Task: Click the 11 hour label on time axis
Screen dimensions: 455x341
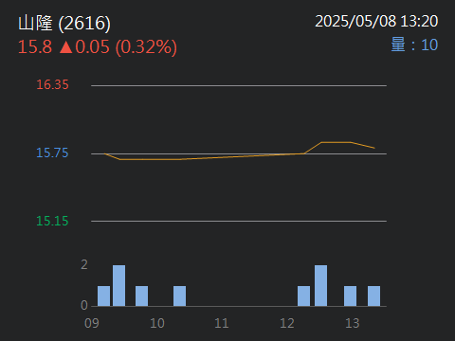Action: pos(222,323)
